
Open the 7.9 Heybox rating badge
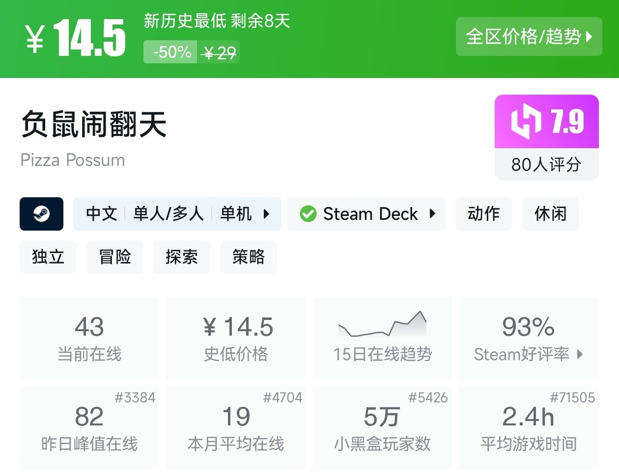[547, 121]
